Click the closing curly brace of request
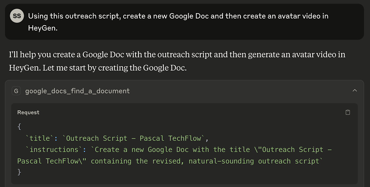Image resolution: width=370 pixels, height=187 pixels. (19, 172)
